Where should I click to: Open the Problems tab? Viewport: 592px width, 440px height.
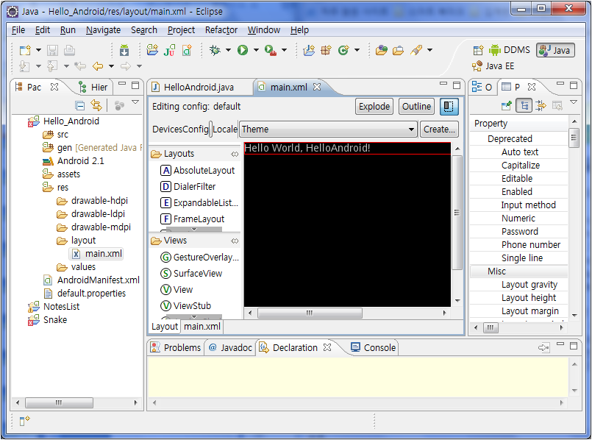pos(176,347)
